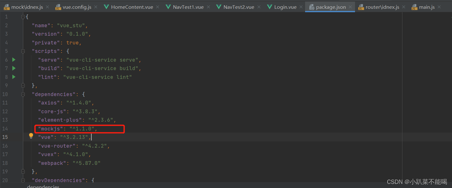Image resolution: width=452 pixels, height=188 pixels.
Task: Collapse the root JSON object fold arrow
Action: point(23,17)
